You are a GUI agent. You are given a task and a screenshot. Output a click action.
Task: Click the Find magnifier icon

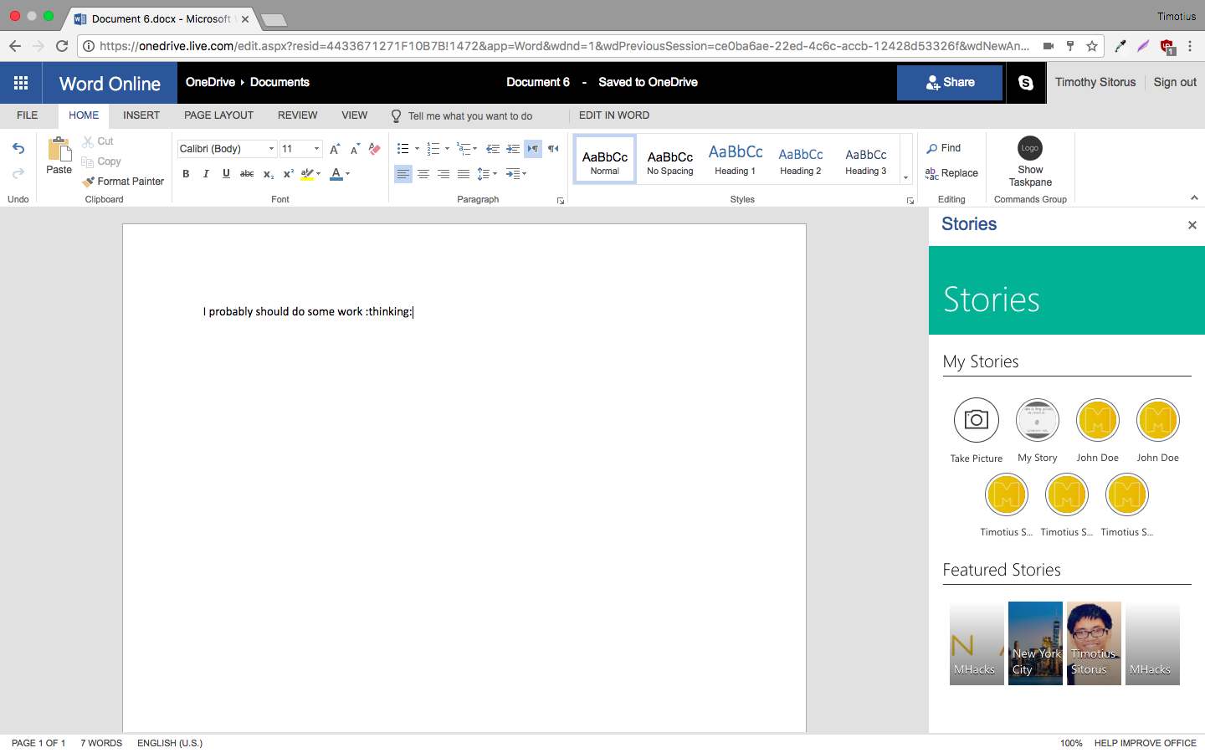931,148
